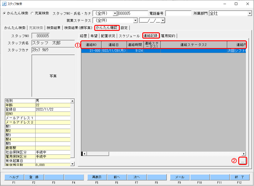Click the メール F9 button
Screen dimensions: 254x186
(x=180, y=177)
